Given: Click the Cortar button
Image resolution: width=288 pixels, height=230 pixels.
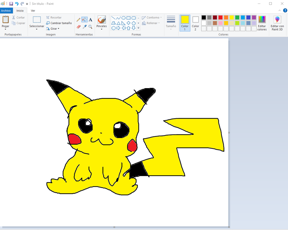Looking at the screenshot, I should tap(18, 18).
